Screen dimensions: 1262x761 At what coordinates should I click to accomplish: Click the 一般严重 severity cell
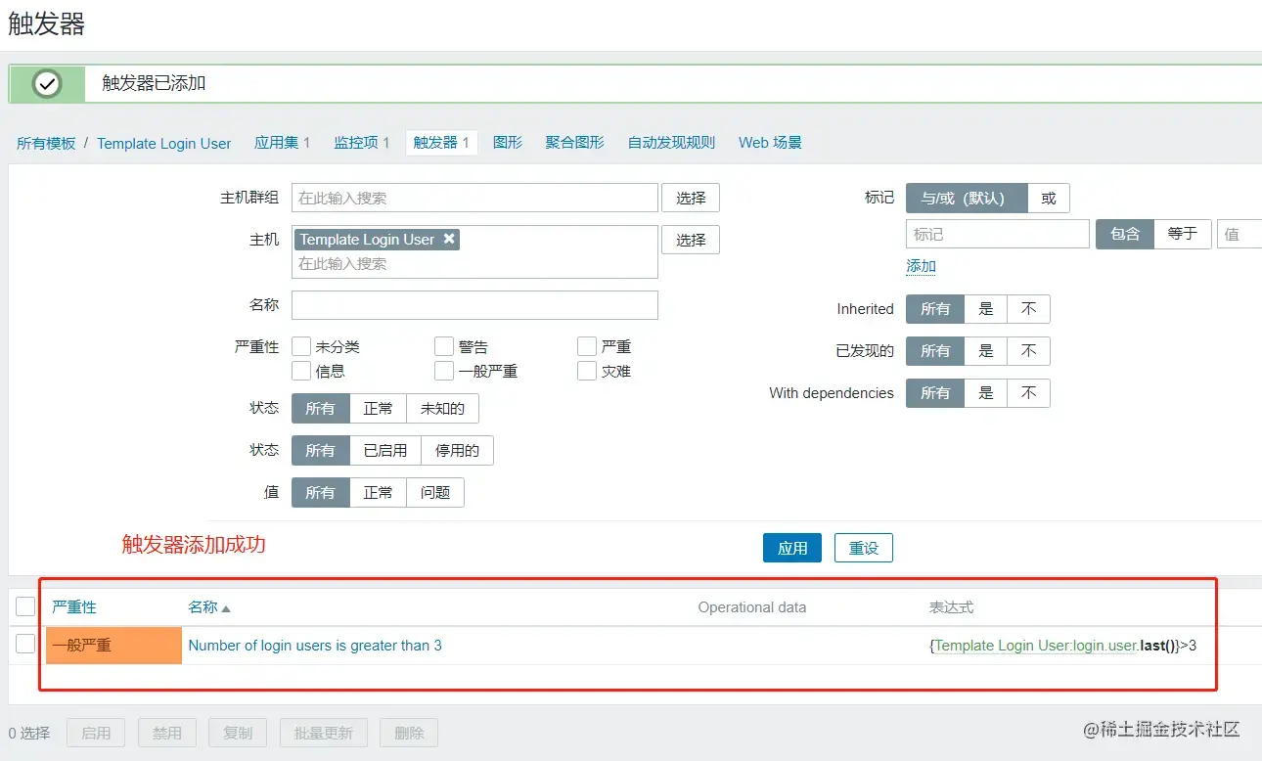coord(113,646)
